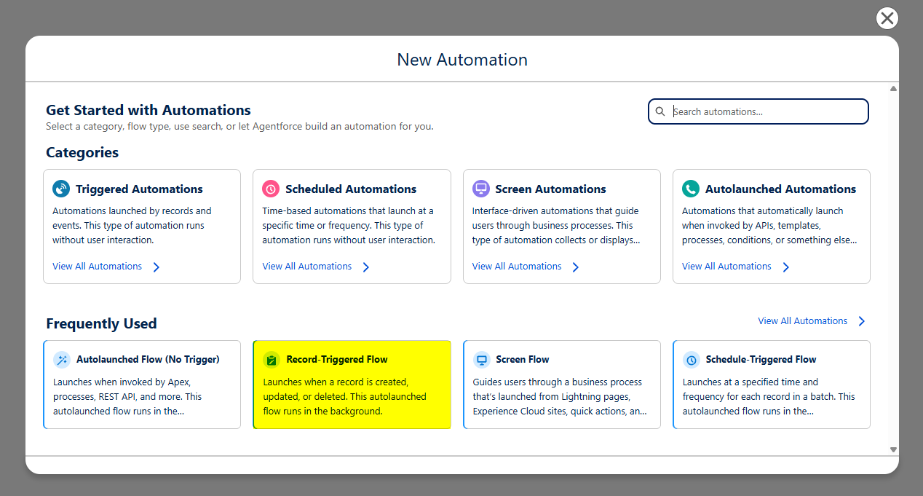923x496 pixels.
Task: Click View All Automations under Autolaunched Automations
Action: (726, 267)
